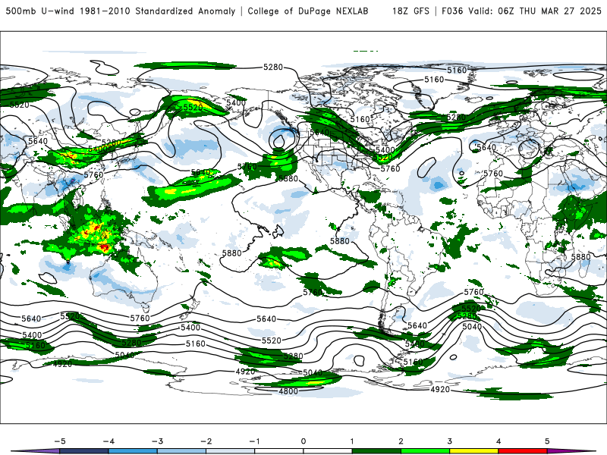This screenshot has height=455, width=607.
Task: Select the light blue -3-to--2 colorbar segment
Action: click(x=181, y=451)
